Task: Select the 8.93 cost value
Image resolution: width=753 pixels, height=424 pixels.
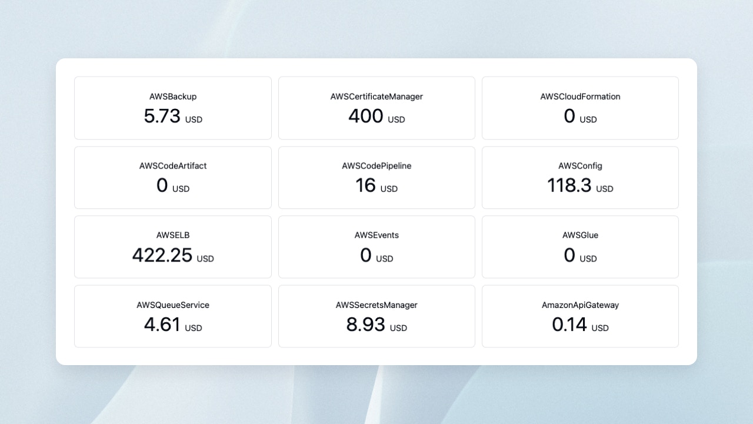Action: [366, 324]
